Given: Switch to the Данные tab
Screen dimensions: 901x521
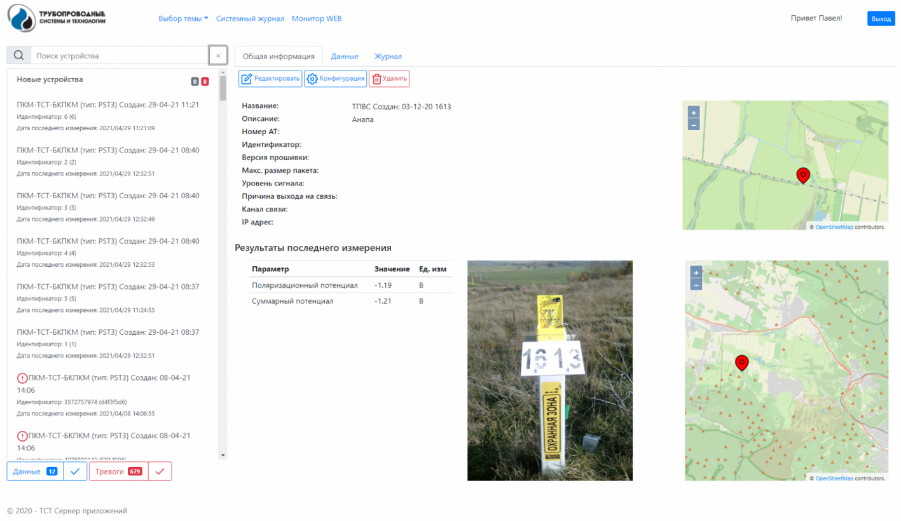Looking at the screenshot, I should coord(345,56).
